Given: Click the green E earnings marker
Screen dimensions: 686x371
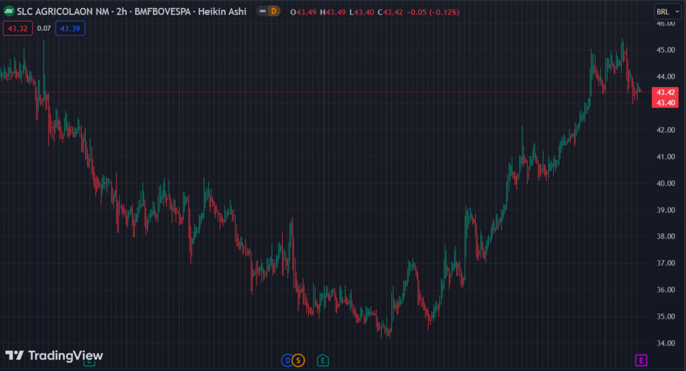Looking at the screenshot, I should [323, 360].
